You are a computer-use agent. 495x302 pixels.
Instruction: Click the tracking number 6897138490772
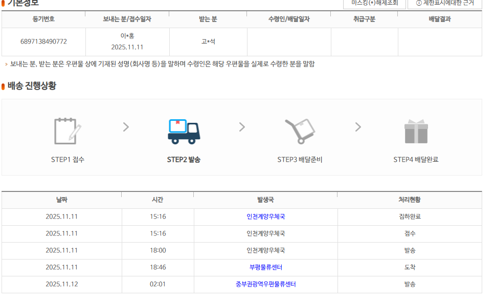[x=43, y=41]
